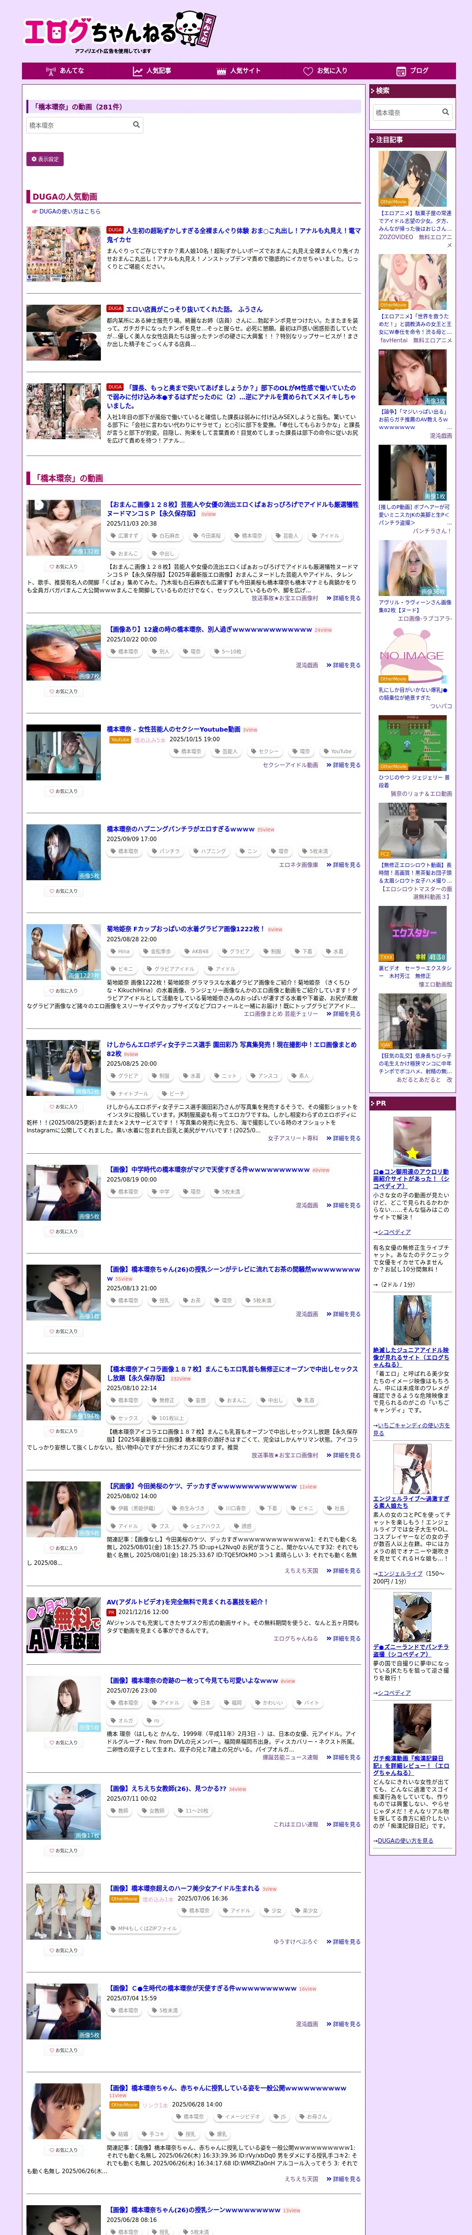
Task: Open the ブログ navigation tab
Action: 412,70
